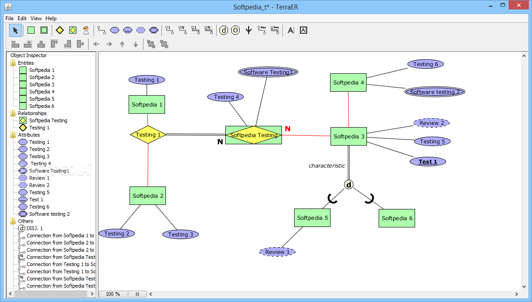
Task: Select the double-line cardinality N connection tool
Action: pyautogui.click(x=208, y=30)
